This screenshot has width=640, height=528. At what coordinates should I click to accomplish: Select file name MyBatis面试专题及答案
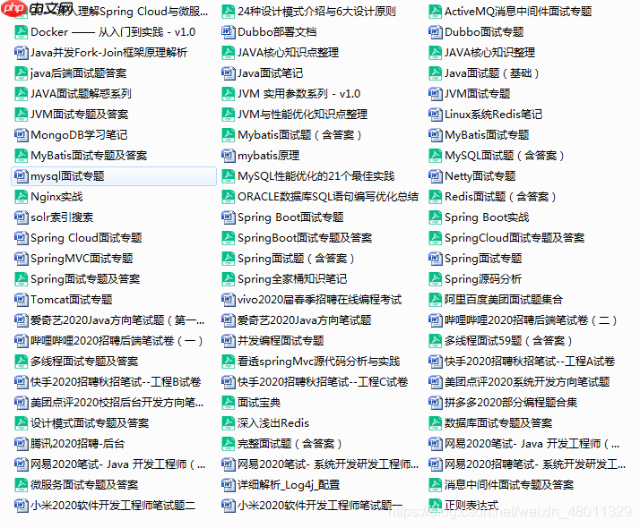pos(89,155)
